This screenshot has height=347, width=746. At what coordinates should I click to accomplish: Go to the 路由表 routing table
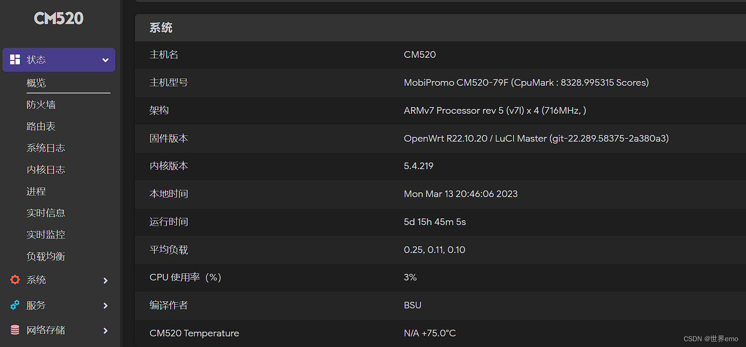point(41,126)
